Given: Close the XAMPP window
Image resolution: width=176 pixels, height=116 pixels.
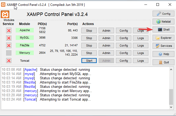Looking at the screenshot, I should 170,5.
